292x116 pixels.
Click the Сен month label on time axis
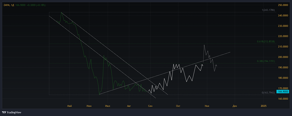click(150, 106)
